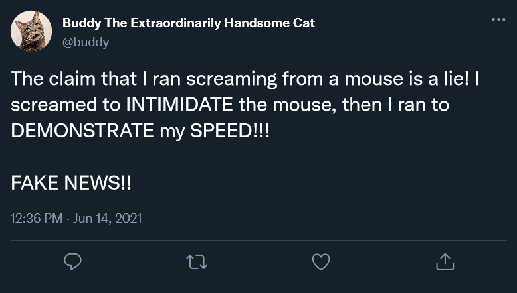Open the 12:36 PM timestamp

click(37, 217)
